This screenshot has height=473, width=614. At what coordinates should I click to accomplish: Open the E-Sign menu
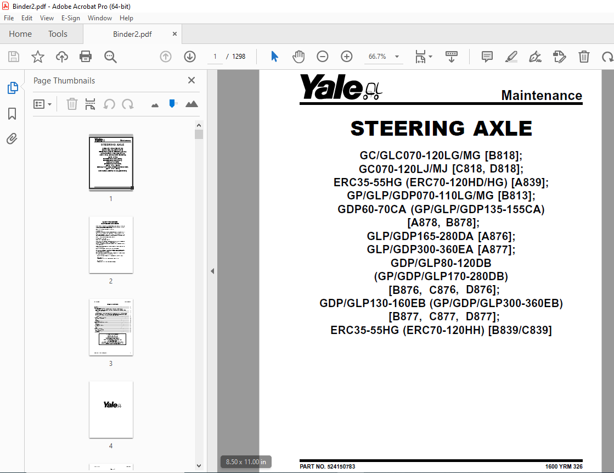[x=70, y=18]
